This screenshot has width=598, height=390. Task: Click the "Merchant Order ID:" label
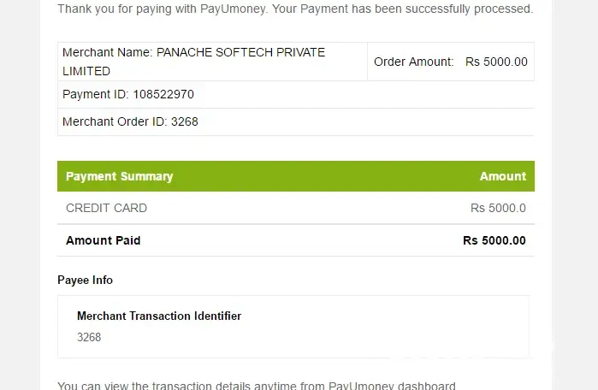pos(115,121)
